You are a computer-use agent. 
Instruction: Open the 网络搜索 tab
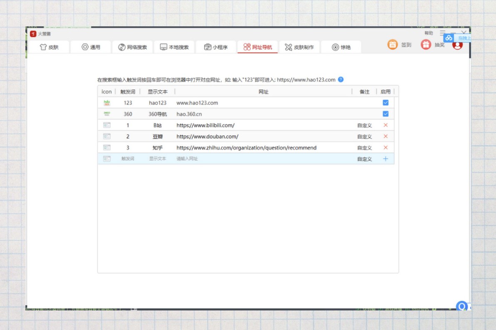(x=132, y=47)
